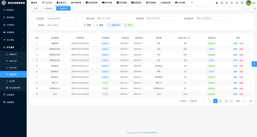Open the header search icon
The width and height of the screenshot is (257, 137).
227,3
